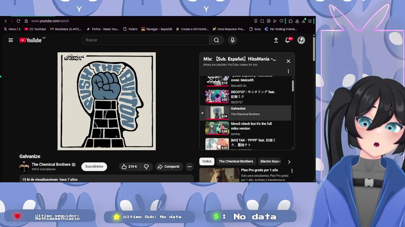405x227 pixels.
Task: Click the send arrow icon in browser toolbar
Action: (x=275, y=21)
